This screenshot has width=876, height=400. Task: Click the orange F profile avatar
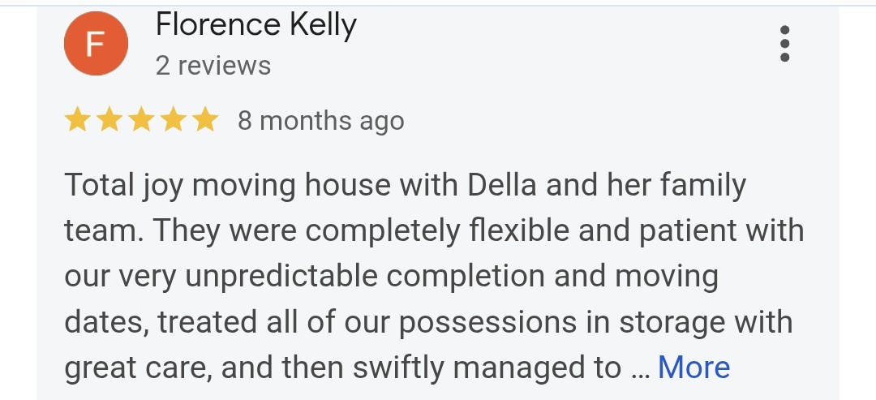(96, 44)
